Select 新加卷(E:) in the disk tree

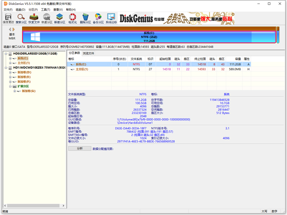click(x=24, y=77)
